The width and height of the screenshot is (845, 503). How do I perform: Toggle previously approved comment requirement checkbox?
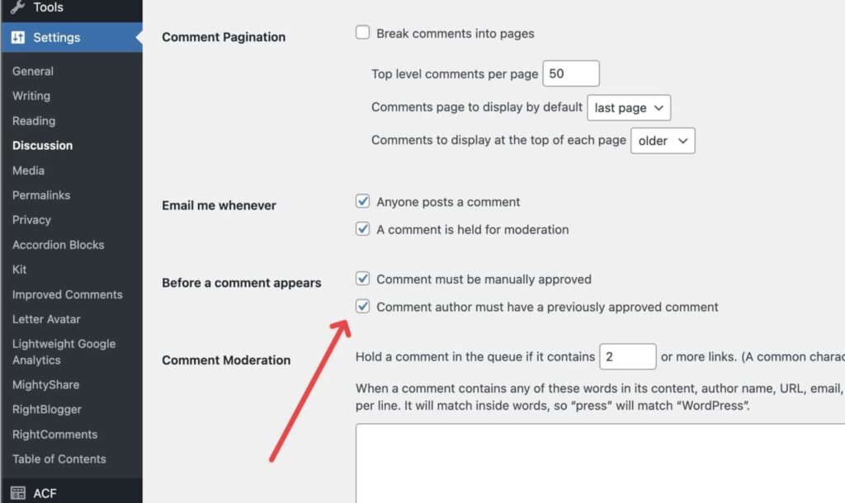pos(362,307)
